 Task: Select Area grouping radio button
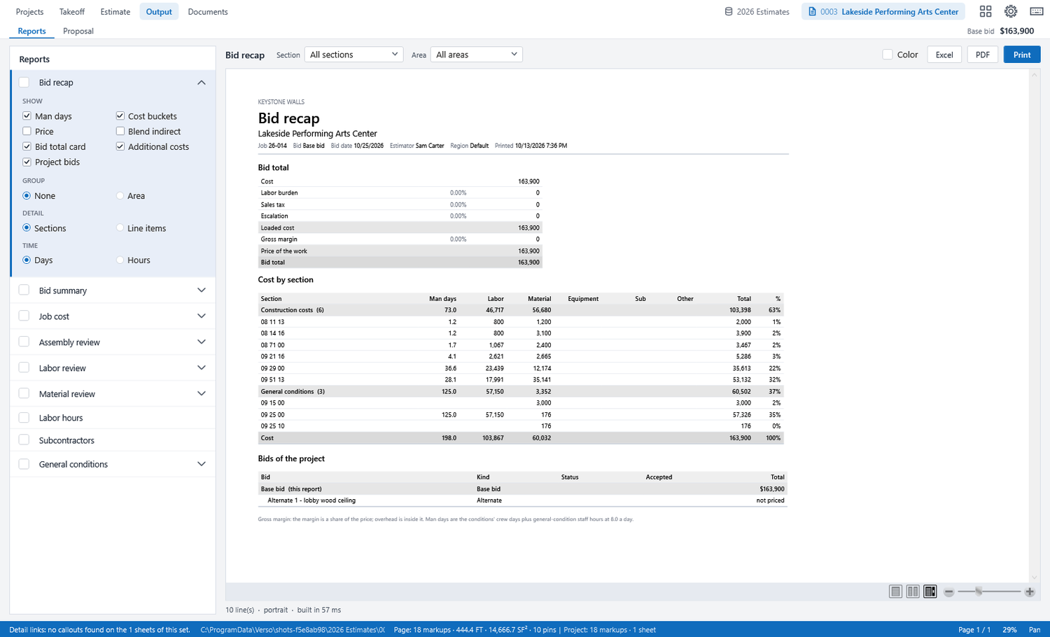pyautogui.click(x=120, y=196)
